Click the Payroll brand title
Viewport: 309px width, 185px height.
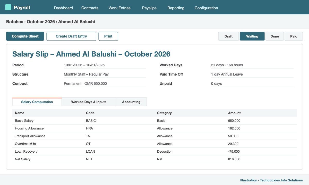point(22,8)
